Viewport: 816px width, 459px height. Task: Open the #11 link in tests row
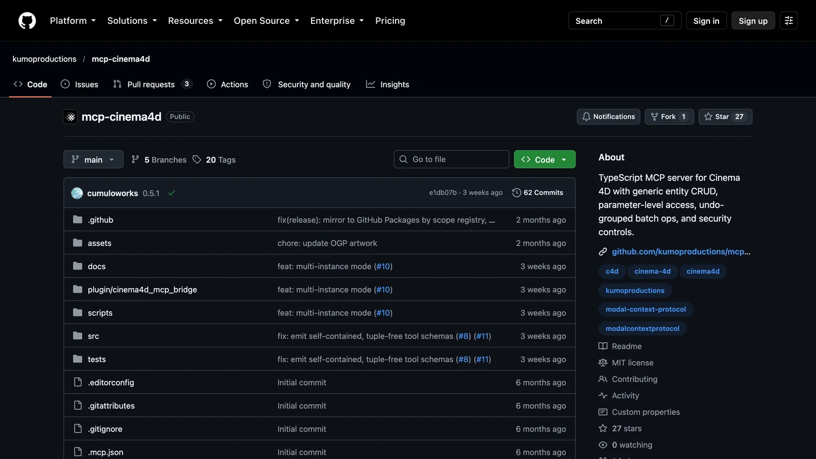(x=482, y=359)
